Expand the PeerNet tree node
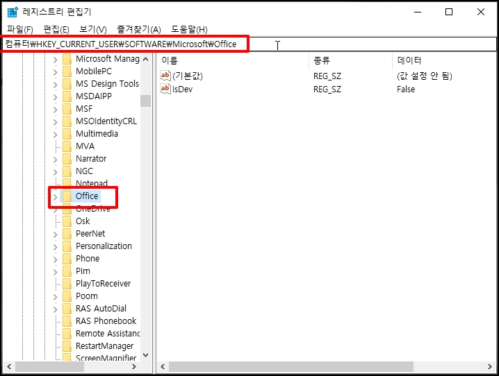 (55, 234)
